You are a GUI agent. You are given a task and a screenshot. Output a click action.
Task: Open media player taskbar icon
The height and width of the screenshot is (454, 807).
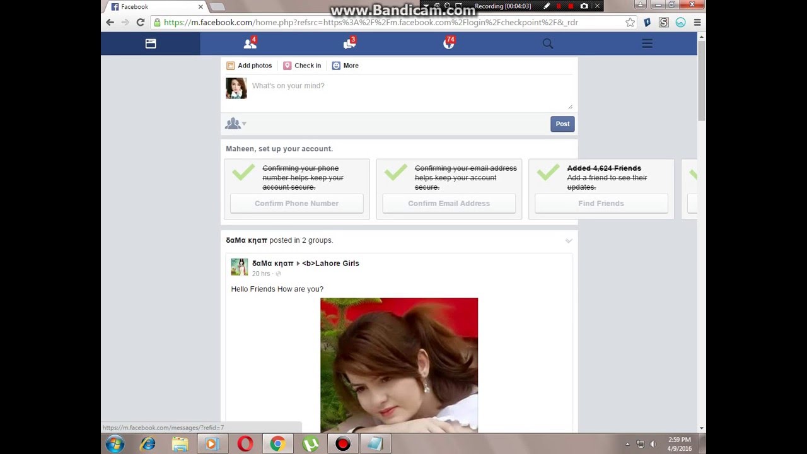[212, 444]
